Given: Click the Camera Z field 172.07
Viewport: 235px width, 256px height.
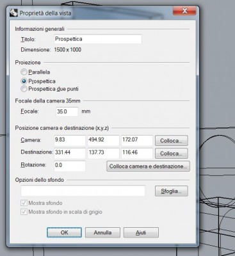Looking at the screenshot, I should coord(137,140).
